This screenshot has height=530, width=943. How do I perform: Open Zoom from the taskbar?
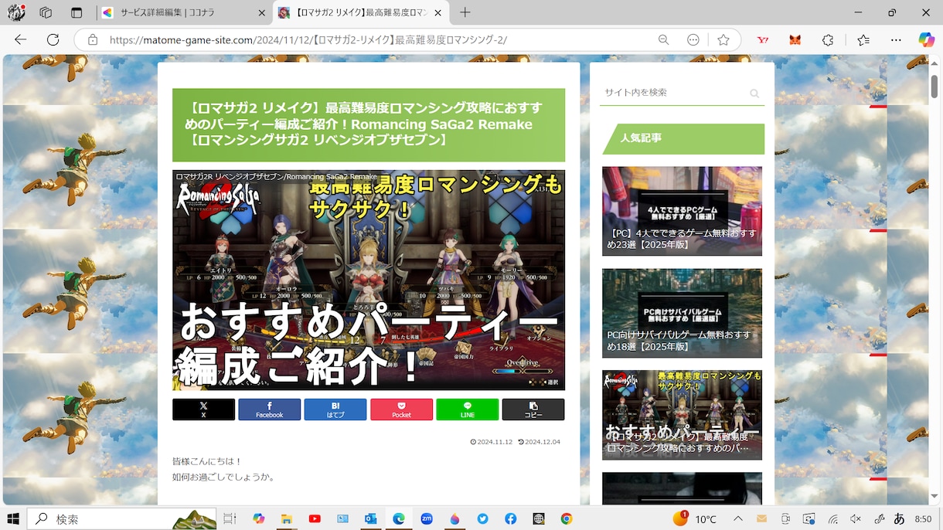click(427, 518)
